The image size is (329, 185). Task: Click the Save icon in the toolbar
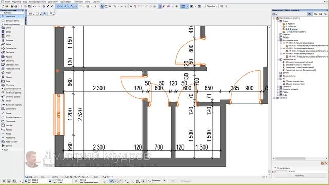12,6
